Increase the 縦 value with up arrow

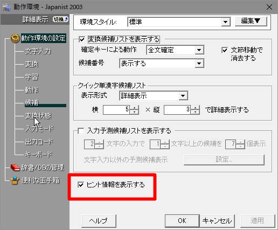[196, 107]
